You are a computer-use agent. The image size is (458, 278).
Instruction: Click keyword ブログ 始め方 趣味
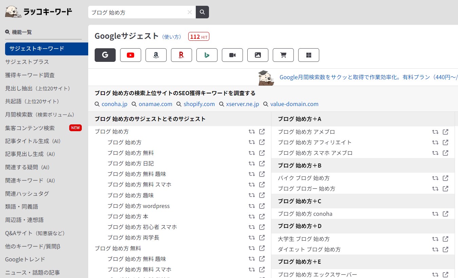(x=131, y=195)
